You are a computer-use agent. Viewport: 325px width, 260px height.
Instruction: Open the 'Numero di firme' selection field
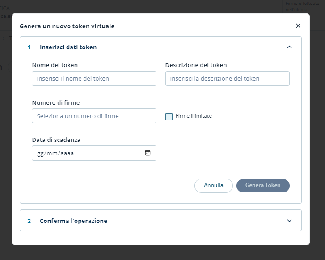94,116
